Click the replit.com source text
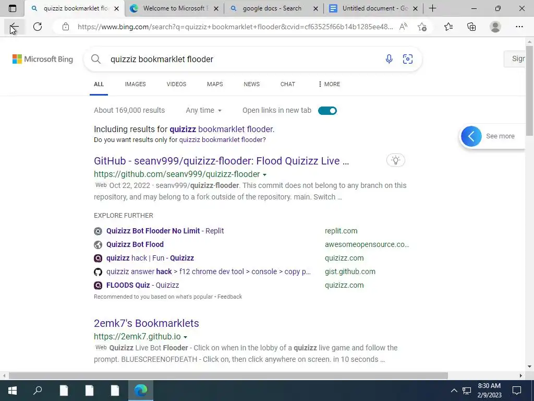This screenshot has width=534, height=401. pyautogui.click(x=341, y=231)
